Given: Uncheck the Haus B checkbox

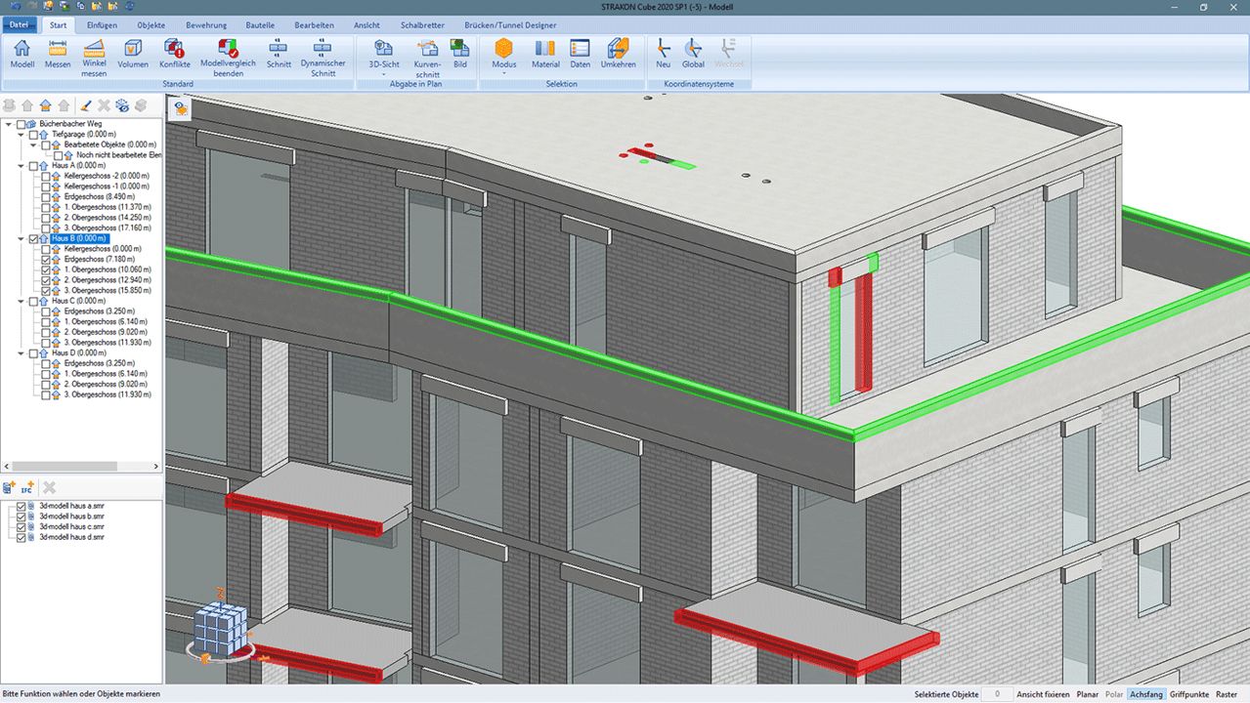Looking at the screenshot, I should pos(34,238).
